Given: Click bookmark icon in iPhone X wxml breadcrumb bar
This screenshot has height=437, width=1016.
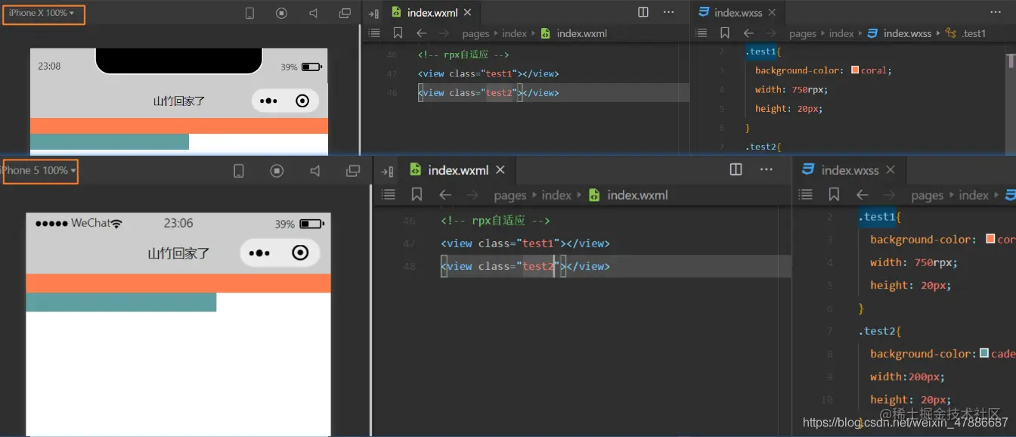Looking at the screenshot, I should click(x=398, y=33).
